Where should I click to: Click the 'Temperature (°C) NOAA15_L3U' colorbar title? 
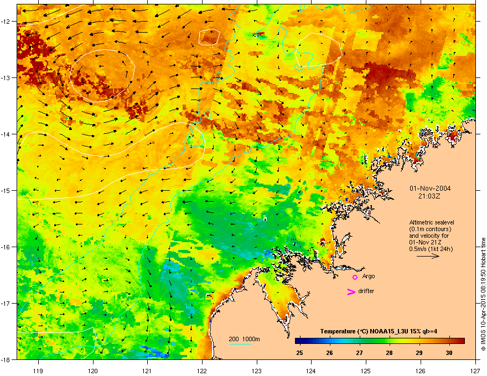coord(379,331)
